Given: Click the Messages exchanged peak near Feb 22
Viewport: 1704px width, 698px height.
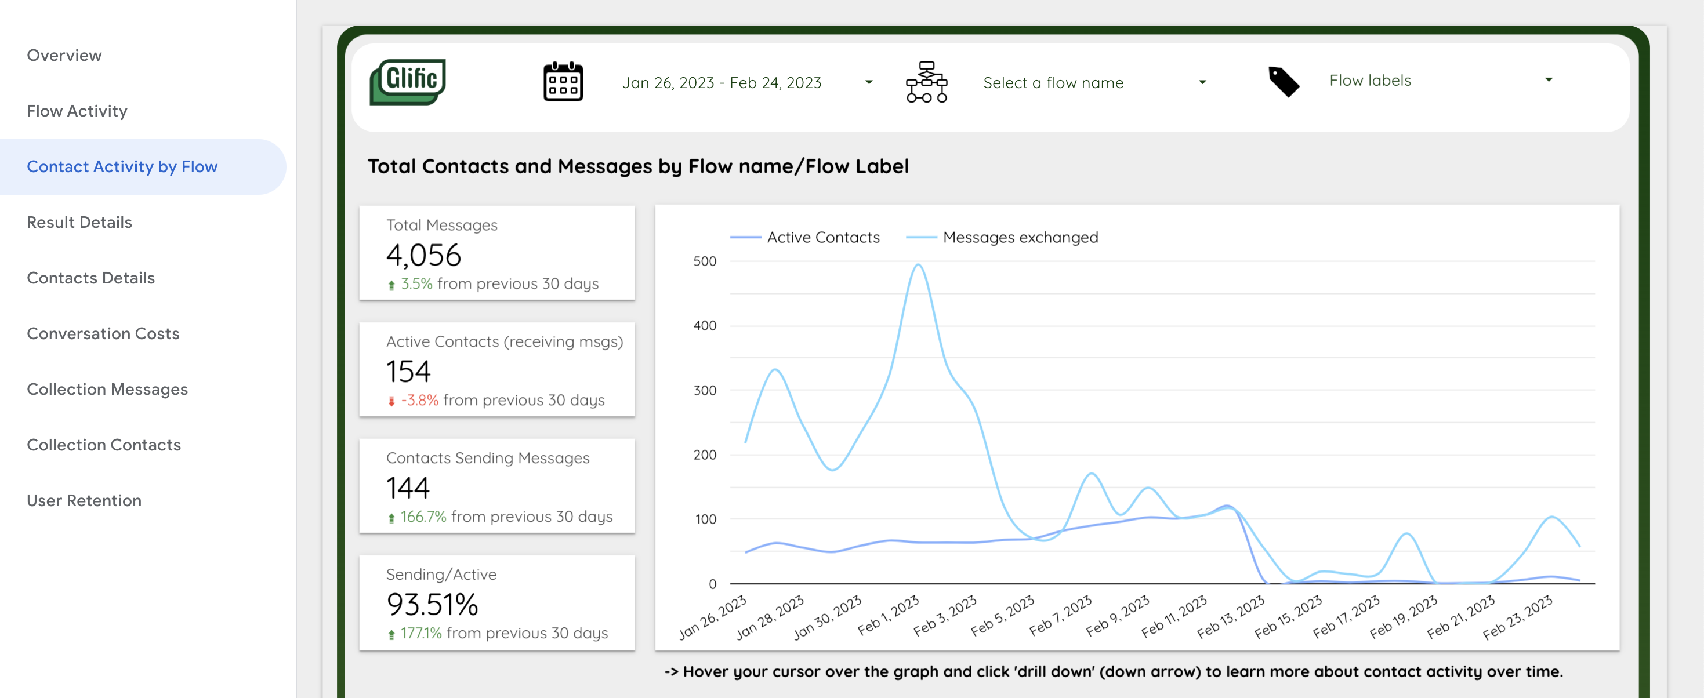Looking at the screenshot, I should pyautogui.click(x=1552, y=517).
